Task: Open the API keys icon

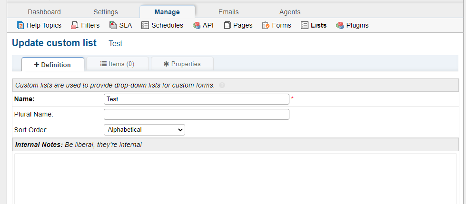Action: (197, 25)
